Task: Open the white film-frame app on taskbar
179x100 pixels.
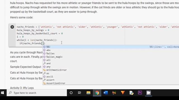Action: (149, 93)
